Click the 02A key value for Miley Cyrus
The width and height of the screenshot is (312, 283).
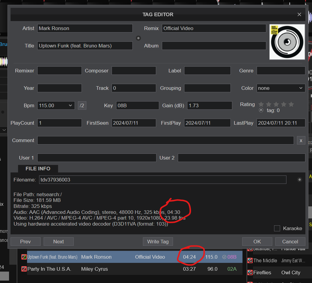tap(232, 269)
